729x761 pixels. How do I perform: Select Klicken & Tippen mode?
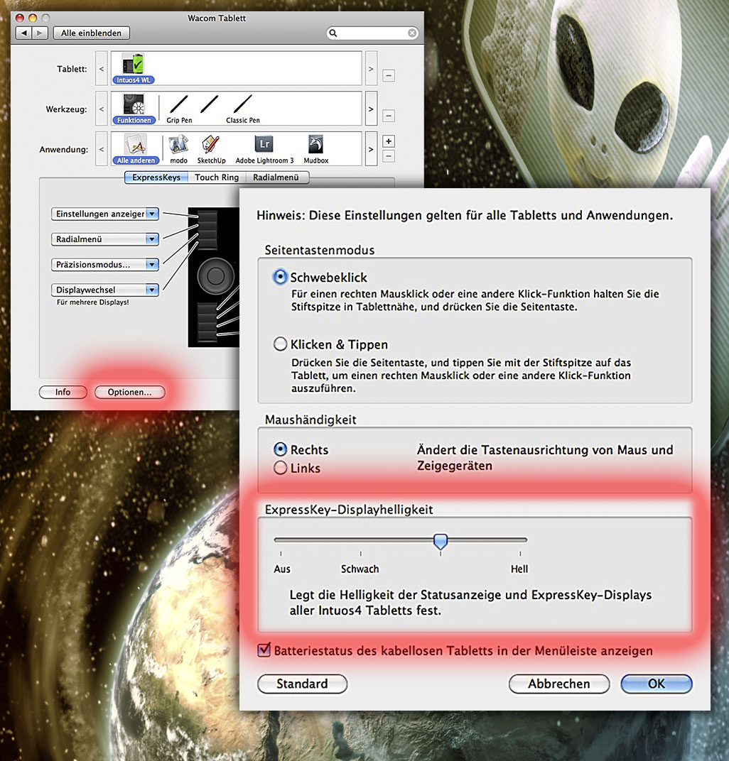pyautogui.click(x=280, y=344)
